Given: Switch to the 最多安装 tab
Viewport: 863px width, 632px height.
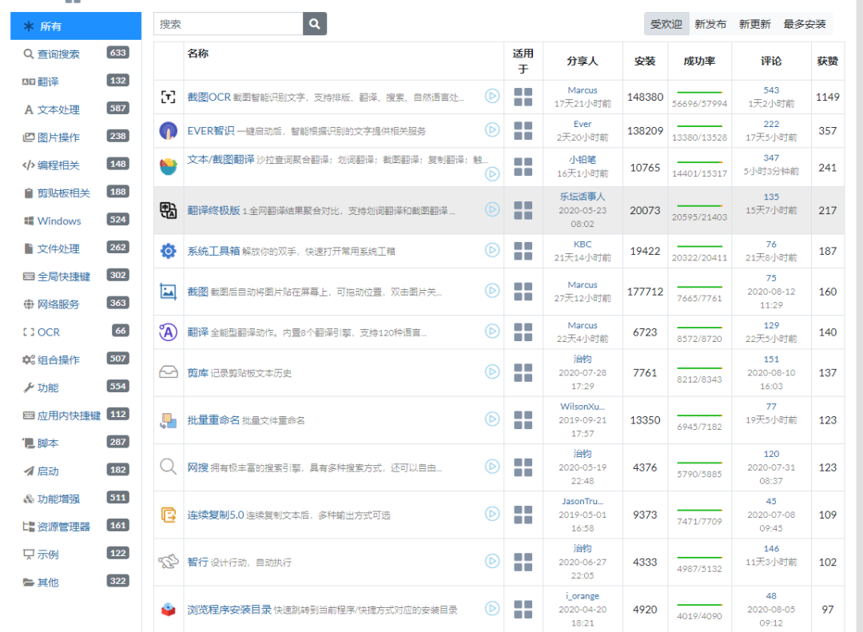Looking at the screenshot, I should pos(805,24).
